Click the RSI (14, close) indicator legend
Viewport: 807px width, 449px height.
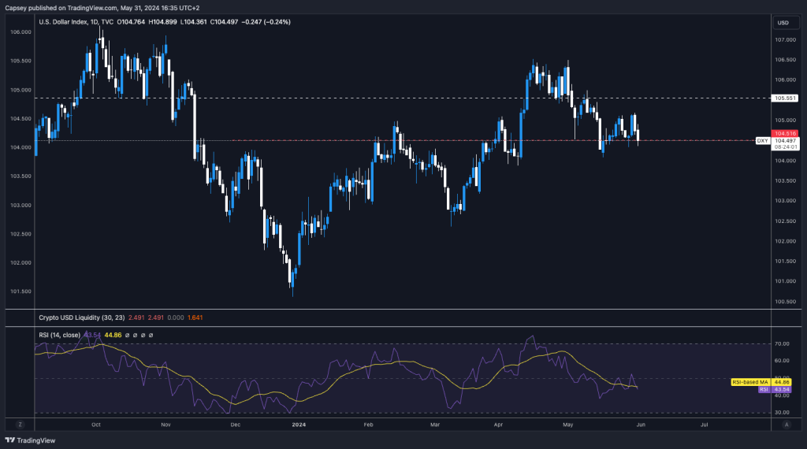tap(60, 335)
